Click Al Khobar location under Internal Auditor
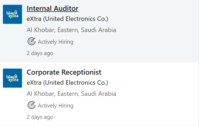Viewport: 201px width, 126px height. 71,30
